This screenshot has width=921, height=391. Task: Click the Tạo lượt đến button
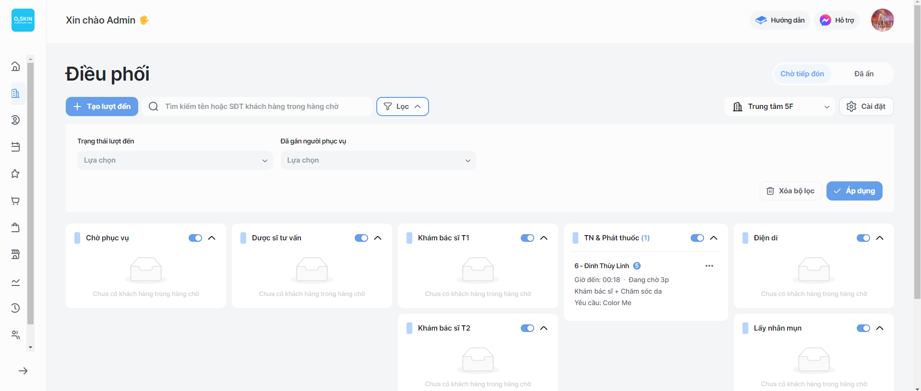(x=102, y=107)
